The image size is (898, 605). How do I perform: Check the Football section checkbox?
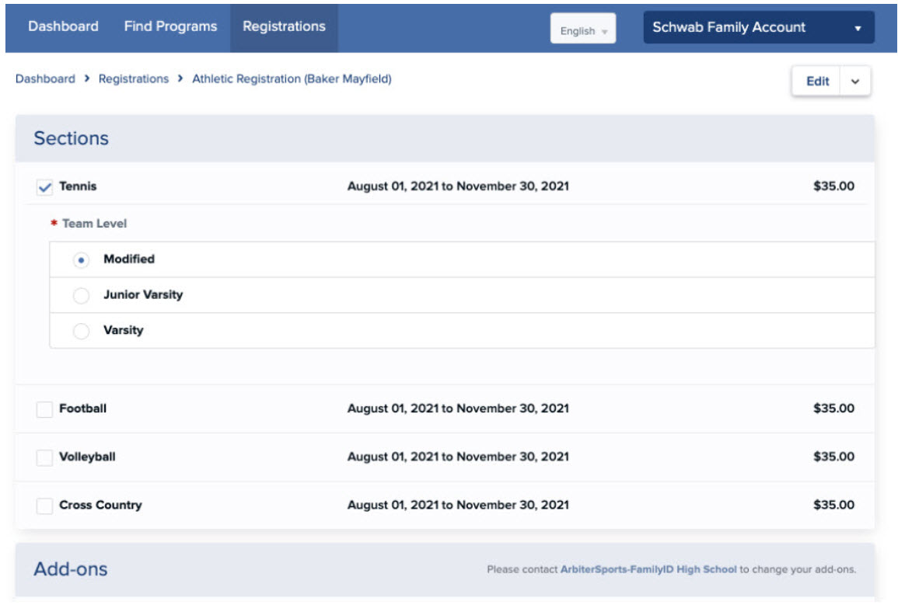click(44, 409)
